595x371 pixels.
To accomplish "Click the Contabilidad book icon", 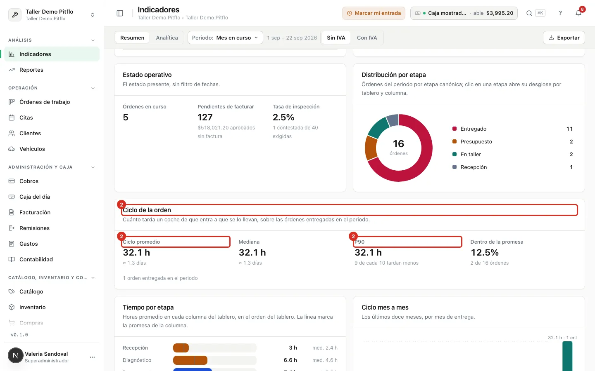I will pos(12,259).
